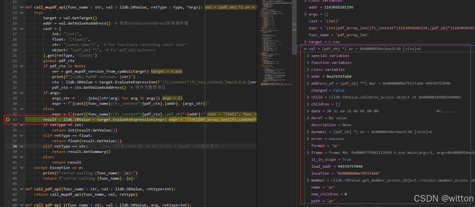Expand the target = t.exe variable
475x207 pixels.
point(305,42)
